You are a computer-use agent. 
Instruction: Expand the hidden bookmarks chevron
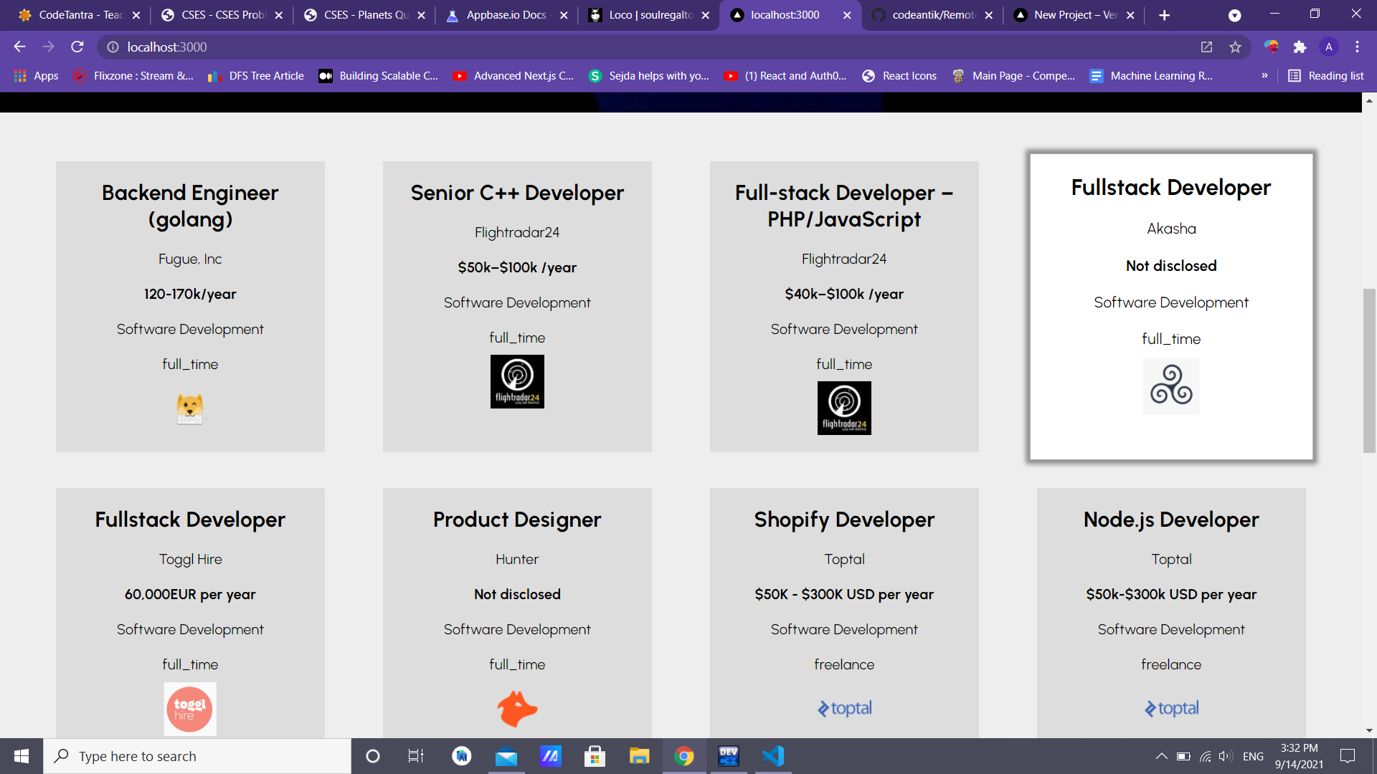click(1264, 76)
